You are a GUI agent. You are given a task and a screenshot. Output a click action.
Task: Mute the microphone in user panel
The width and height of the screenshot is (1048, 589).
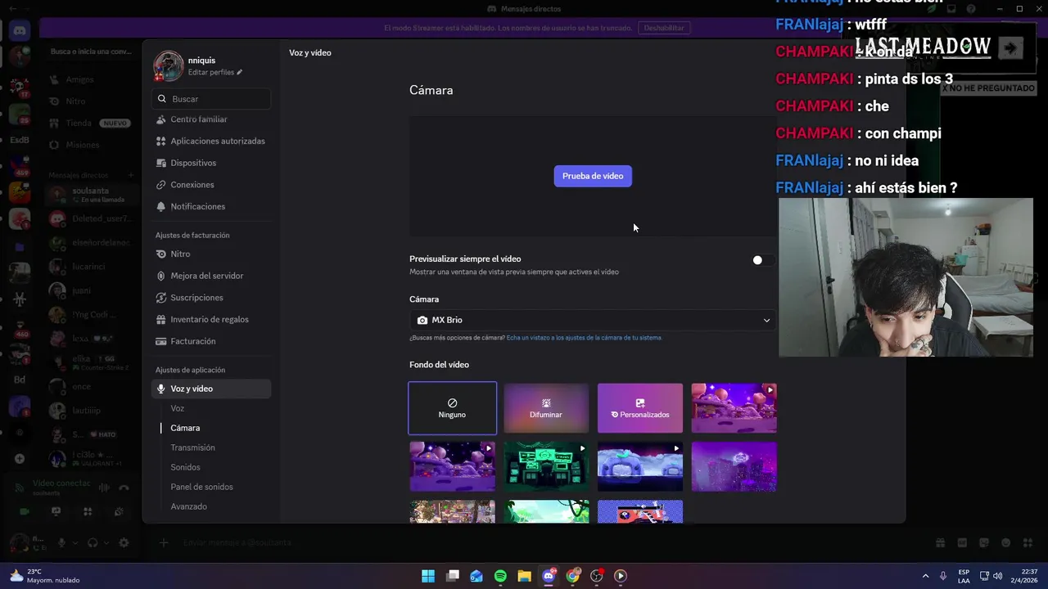point(61,542)
